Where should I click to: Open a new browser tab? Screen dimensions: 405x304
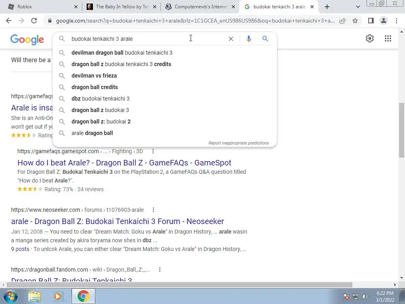[327, 7]
